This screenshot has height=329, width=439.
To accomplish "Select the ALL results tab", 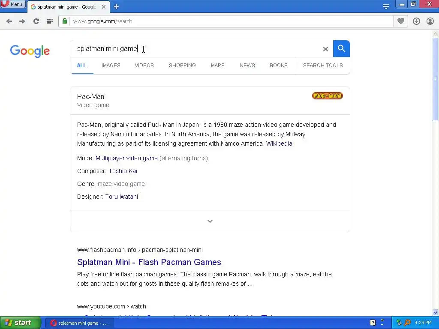I will tap(81, 66).
